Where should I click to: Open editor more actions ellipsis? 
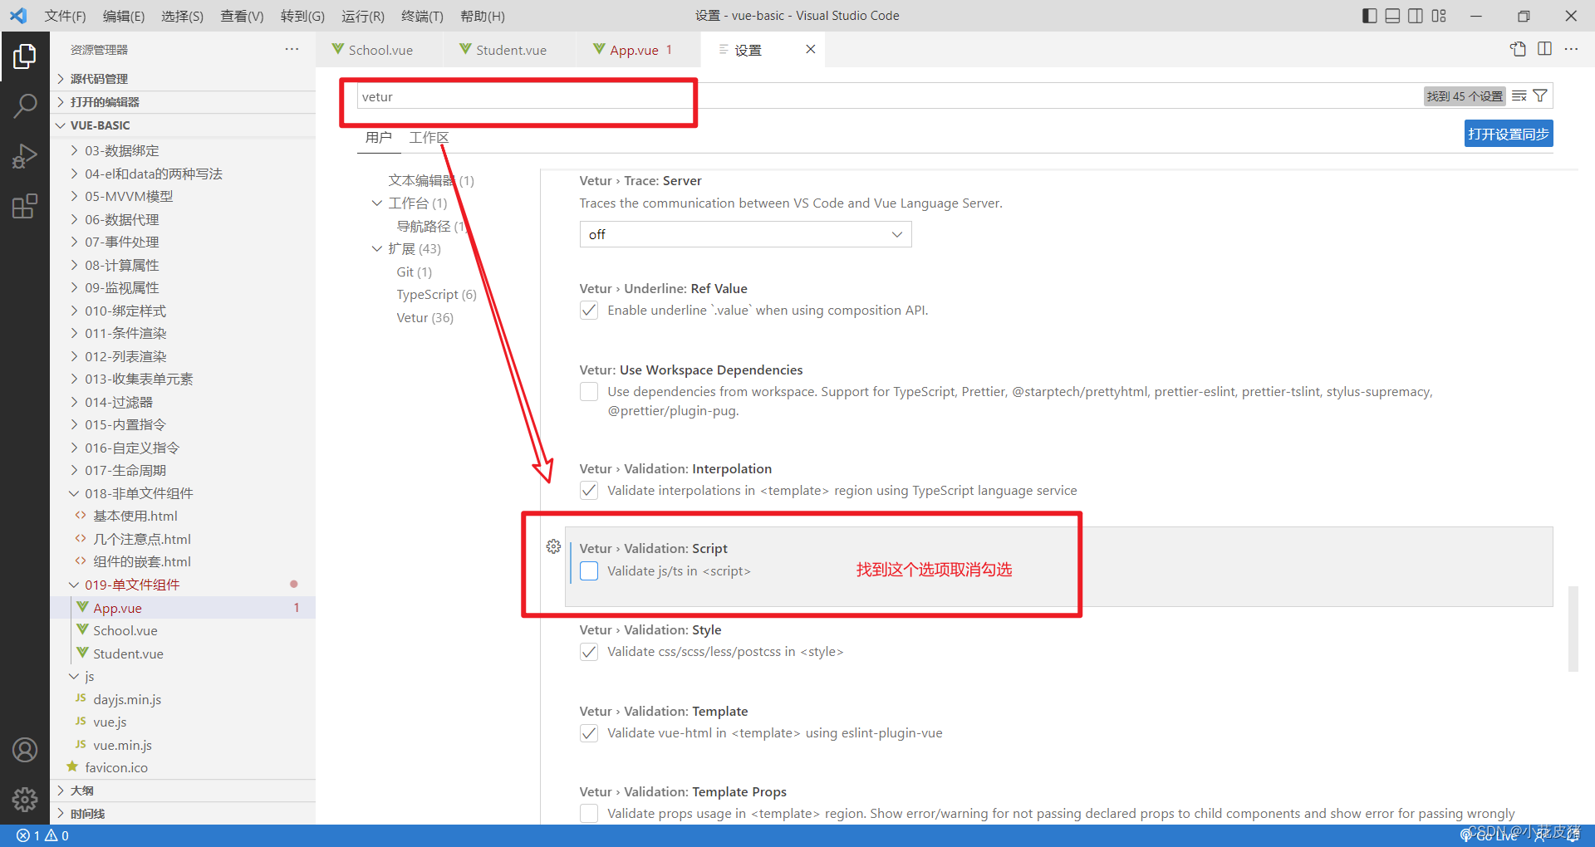(1571, 49)
